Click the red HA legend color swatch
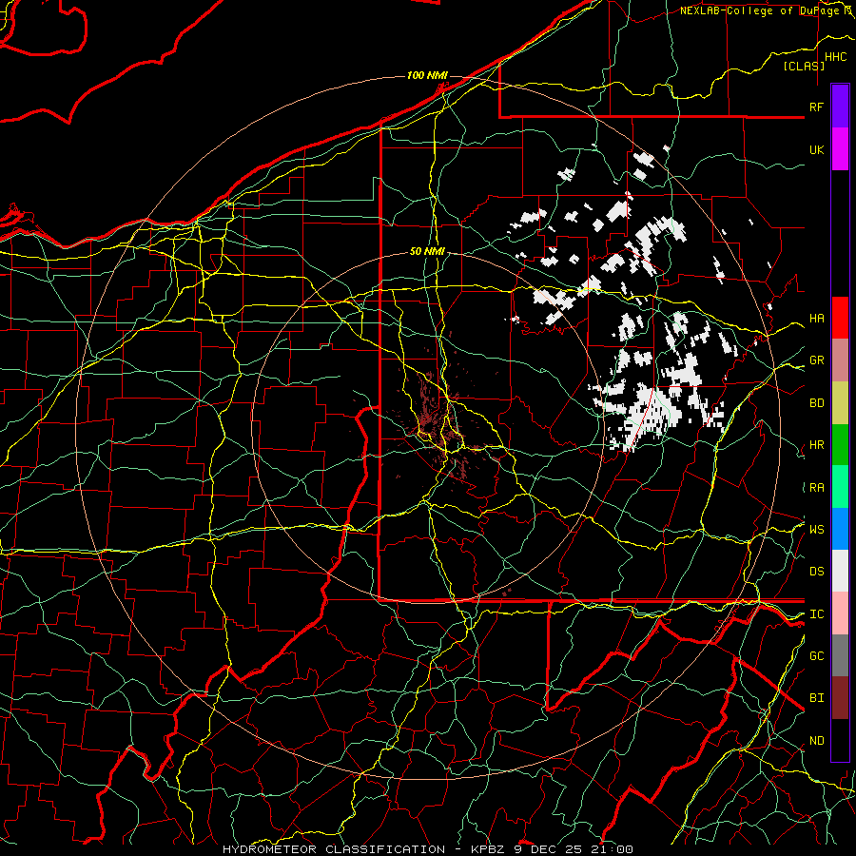The width and height of the screenshot is (856, 856). 840,318
